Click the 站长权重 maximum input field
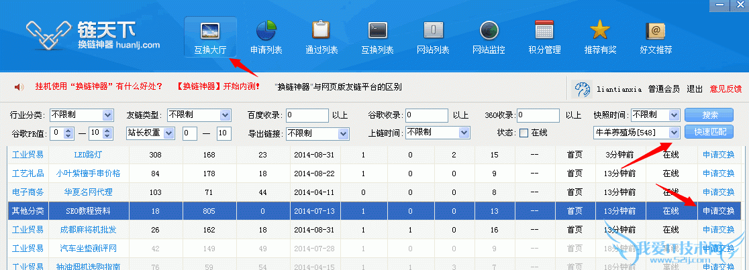The width and height of the screenshot is (749, 270). pos(224,133)
